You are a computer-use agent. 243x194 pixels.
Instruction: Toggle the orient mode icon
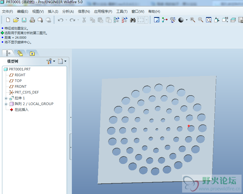[x=173, y=20]
